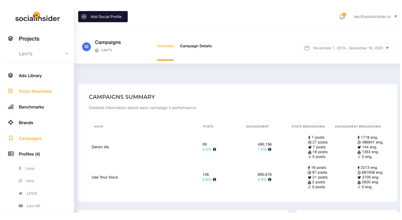The image size is (402, 220).
Task: Open Benchmarks in sidebar
Action: coord(31,107)
